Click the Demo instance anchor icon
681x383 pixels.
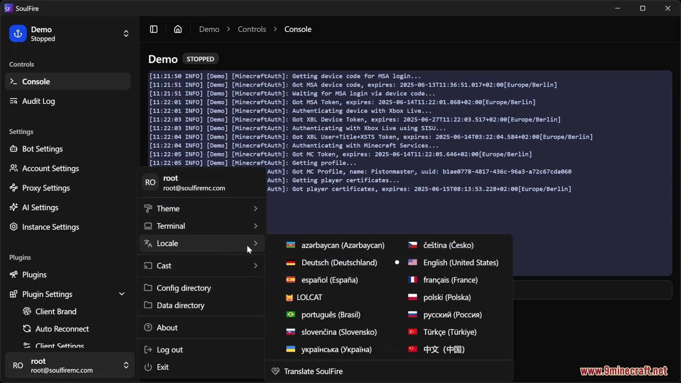click(18, 34)
